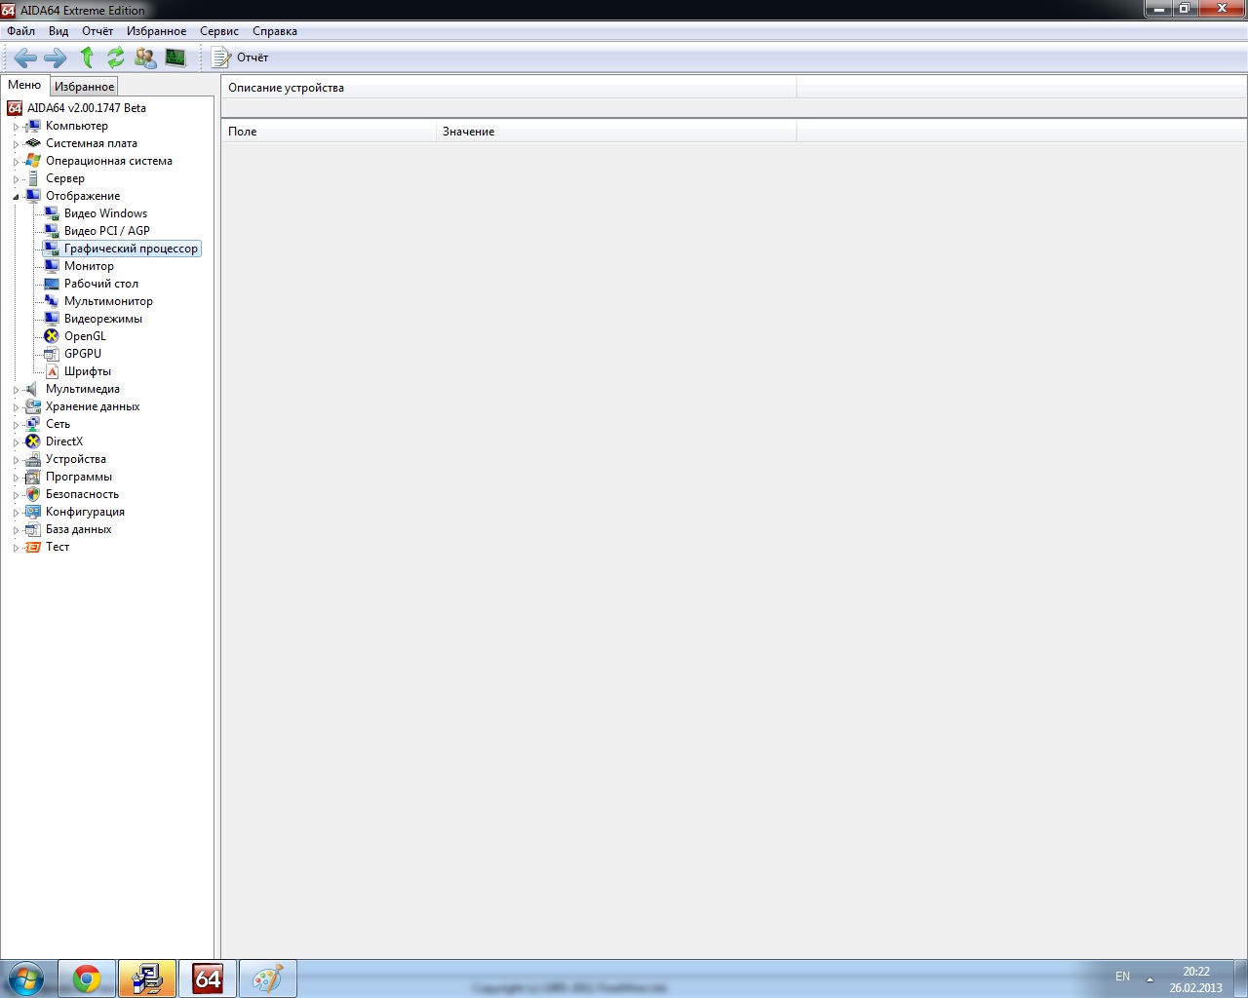The width and height of the screenshot is (1248, 998).
Task: Select the Видео PCI / AGP item
Action: [x=107, y=231]
